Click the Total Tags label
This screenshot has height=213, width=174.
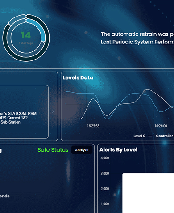pyautogui.click(x=26, y=43)
